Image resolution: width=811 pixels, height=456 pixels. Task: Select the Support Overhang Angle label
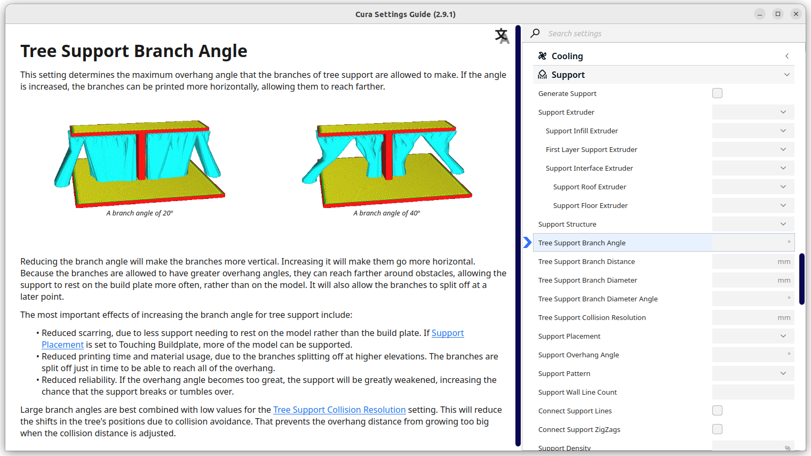point(578,355)
